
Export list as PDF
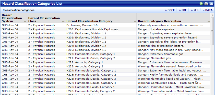183,10
